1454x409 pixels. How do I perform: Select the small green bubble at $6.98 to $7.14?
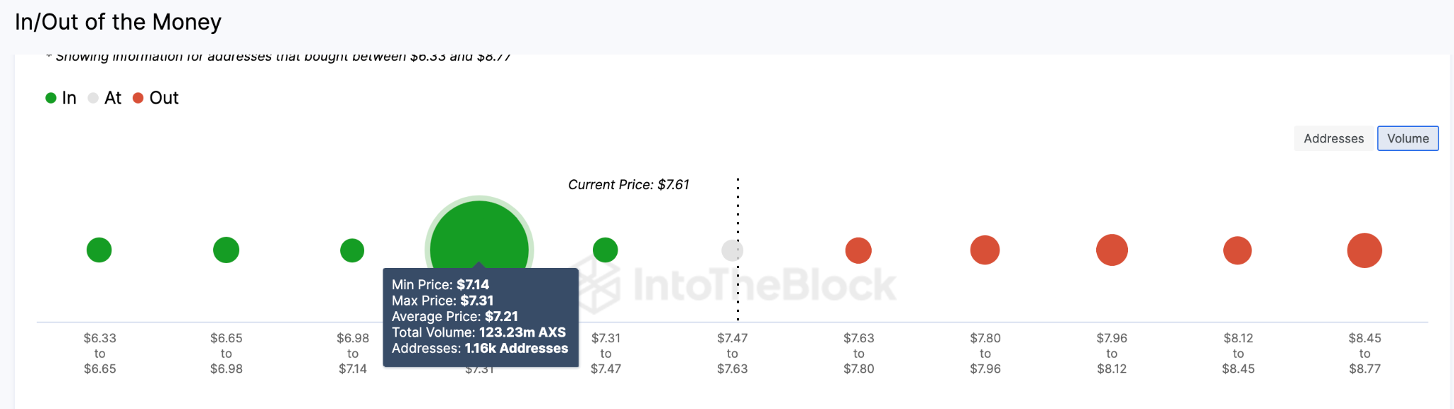(x=352, y=250)
